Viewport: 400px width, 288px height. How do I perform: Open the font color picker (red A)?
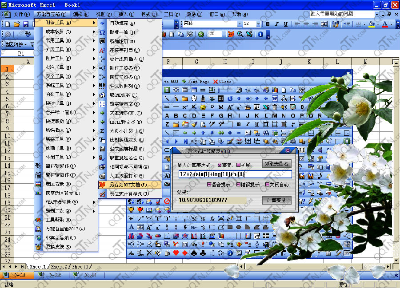click(385, 24)
